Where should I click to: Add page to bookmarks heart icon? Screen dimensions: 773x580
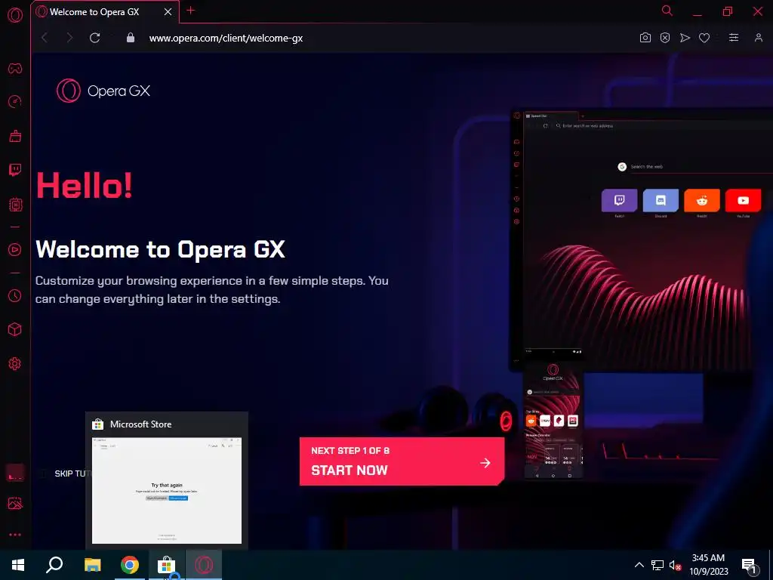point(704,38)
